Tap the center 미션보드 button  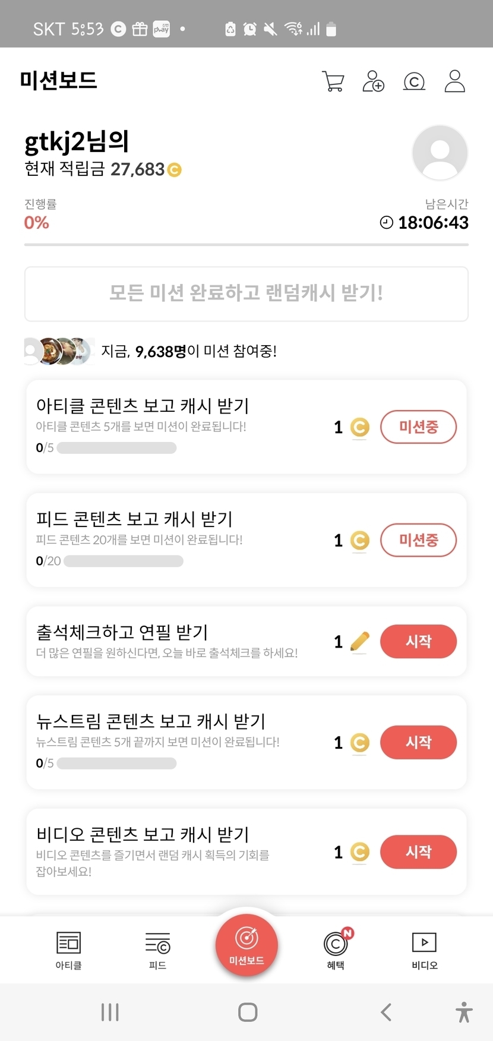pyautogui.click(x=246, y=945)
